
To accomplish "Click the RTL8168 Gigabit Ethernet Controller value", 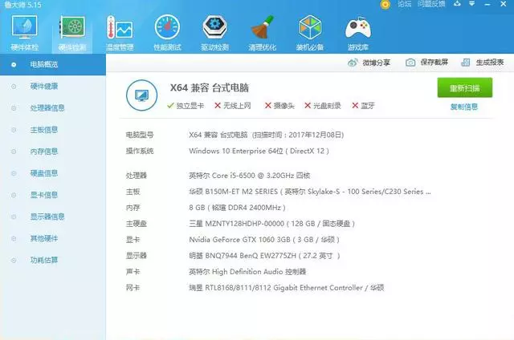I will pos(286,288).
